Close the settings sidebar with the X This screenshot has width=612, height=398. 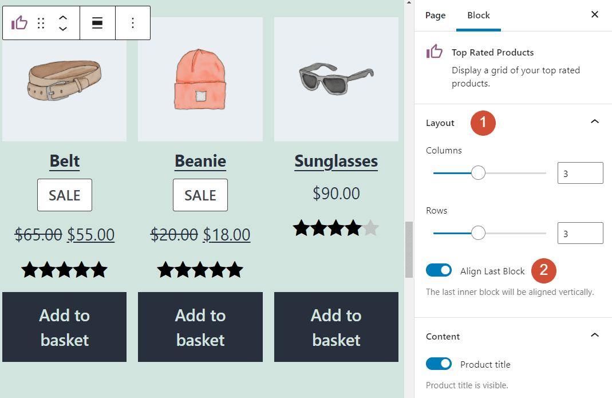(595, 14)
